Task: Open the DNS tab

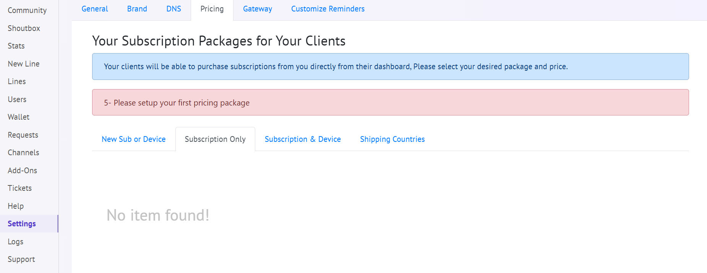Action: (174, 9)
